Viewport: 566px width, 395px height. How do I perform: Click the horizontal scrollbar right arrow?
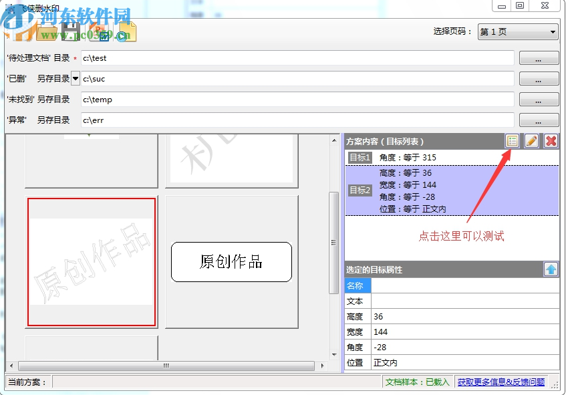pos(322,366)
